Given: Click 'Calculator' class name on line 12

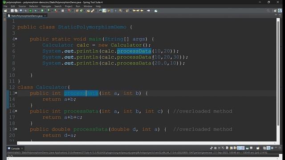Looking at the screenshot, I should (52, 87).
